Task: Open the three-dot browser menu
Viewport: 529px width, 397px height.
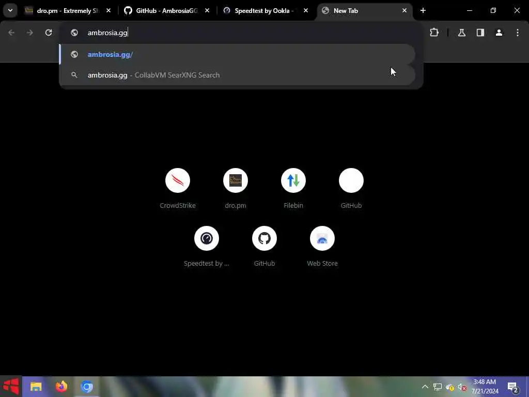Action: click(x=518, y=33)
